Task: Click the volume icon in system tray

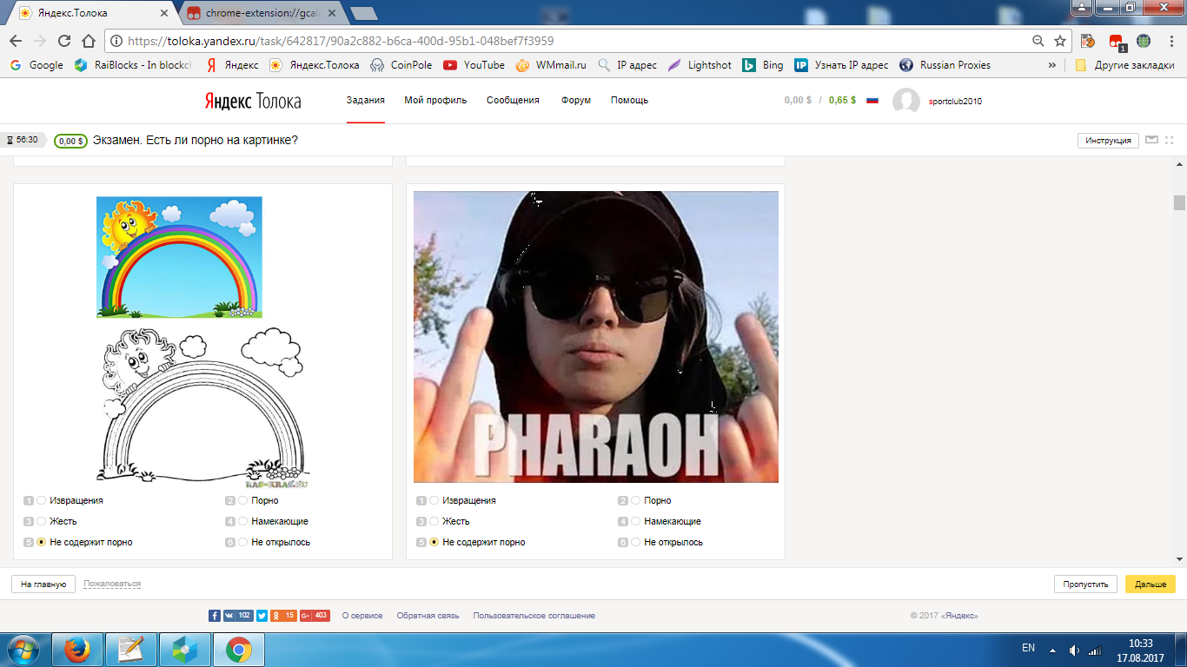Action: (x=1074, y=650)
